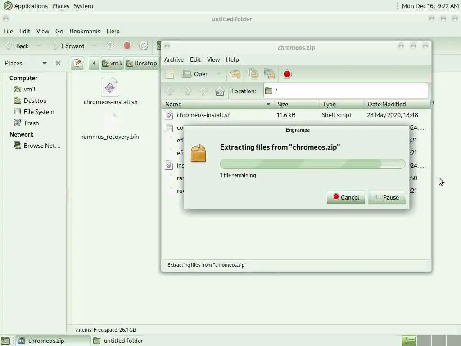Click Engrampa home icon

pos(220,91)
